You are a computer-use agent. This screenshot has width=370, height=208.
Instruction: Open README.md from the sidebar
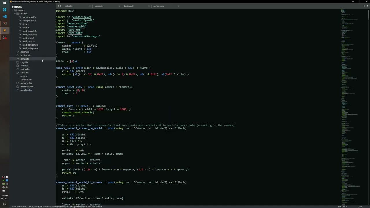26,79
